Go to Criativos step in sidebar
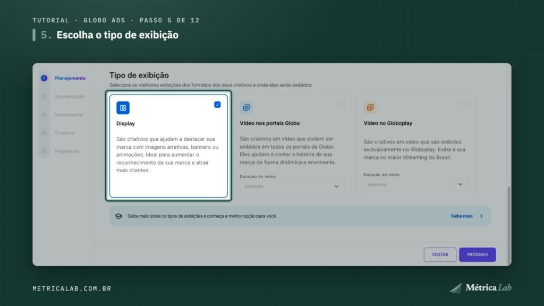Viewport: 544px width, 306px height. click(x=64, y=133)
